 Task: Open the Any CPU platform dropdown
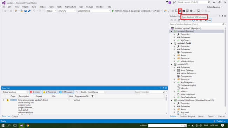pyautogui.click(x=67, y=11)
